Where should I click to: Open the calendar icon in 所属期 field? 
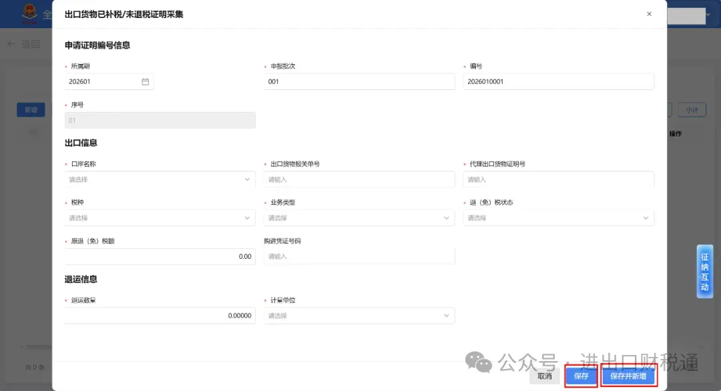click(x=146, y=81)
